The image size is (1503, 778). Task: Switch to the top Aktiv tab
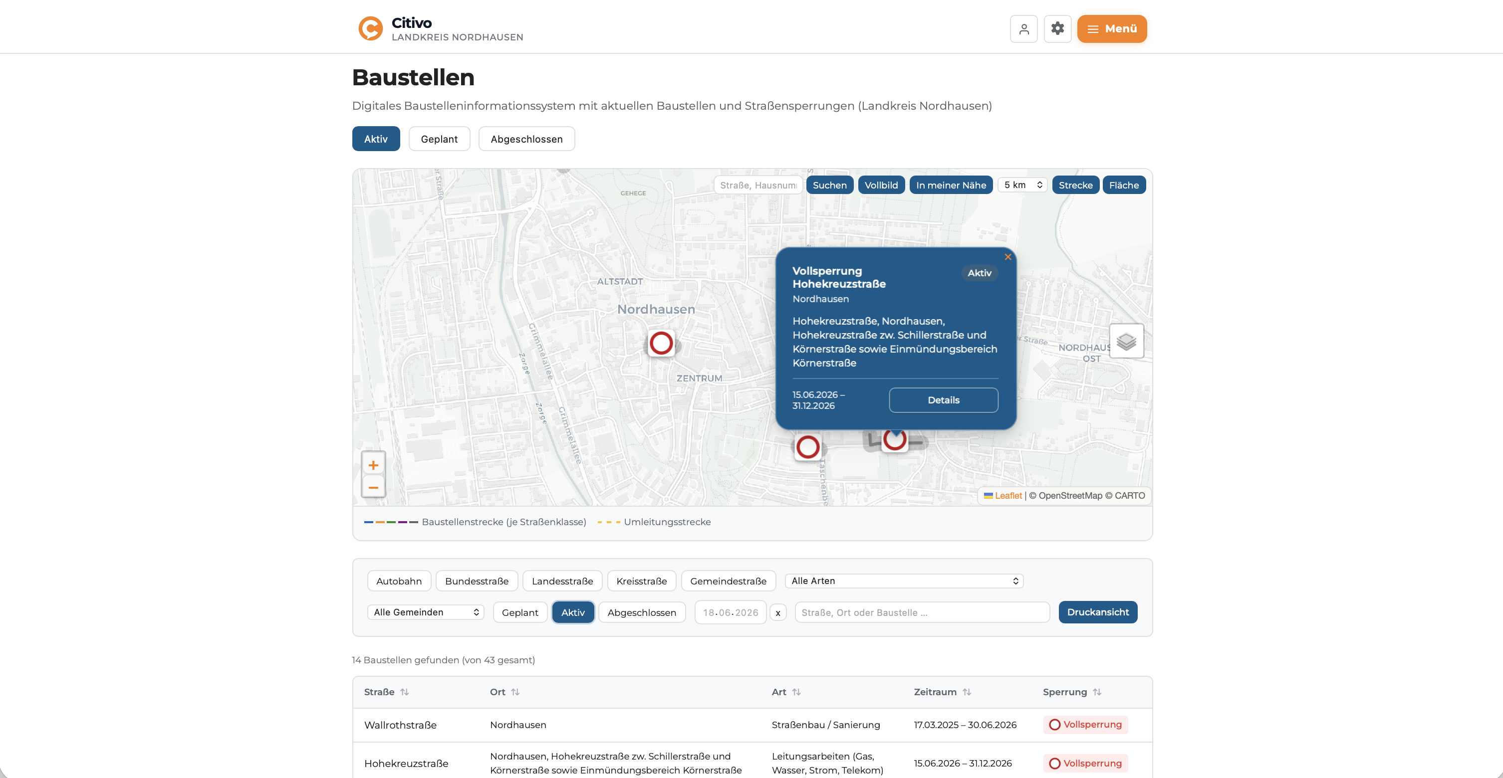pos(376,139)
